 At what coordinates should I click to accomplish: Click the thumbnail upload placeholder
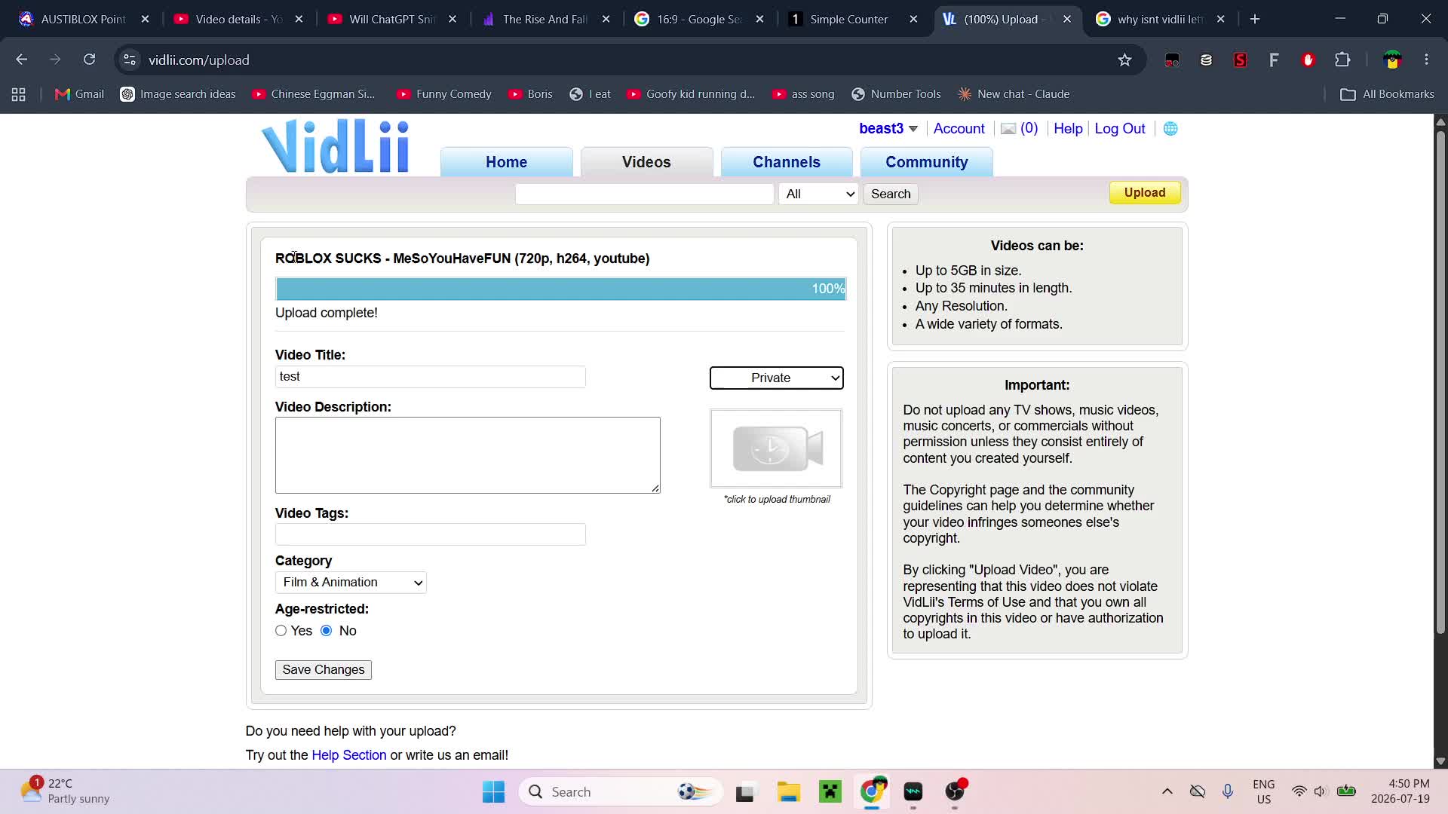pos(776,448)
